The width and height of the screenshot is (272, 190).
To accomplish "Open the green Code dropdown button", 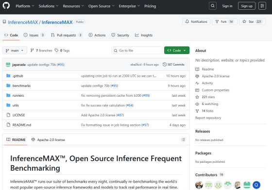I will click(x=177, y=51).
